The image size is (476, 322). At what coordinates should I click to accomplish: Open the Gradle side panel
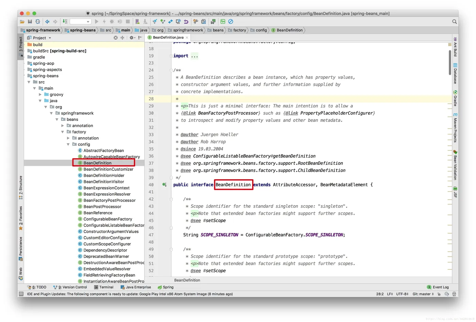click(455, 98)
